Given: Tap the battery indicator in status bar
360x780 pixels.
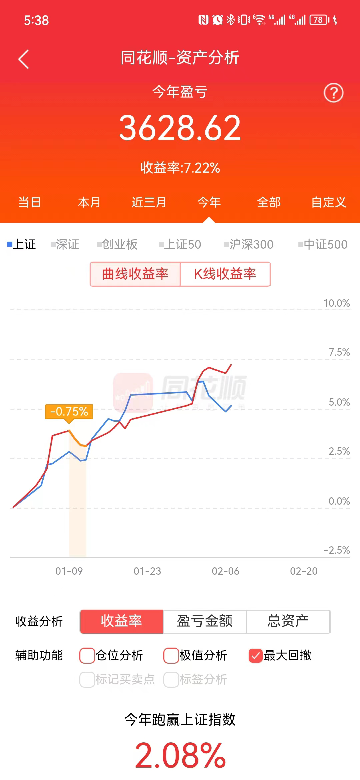Looking at the screenshot, I should 319,20.
